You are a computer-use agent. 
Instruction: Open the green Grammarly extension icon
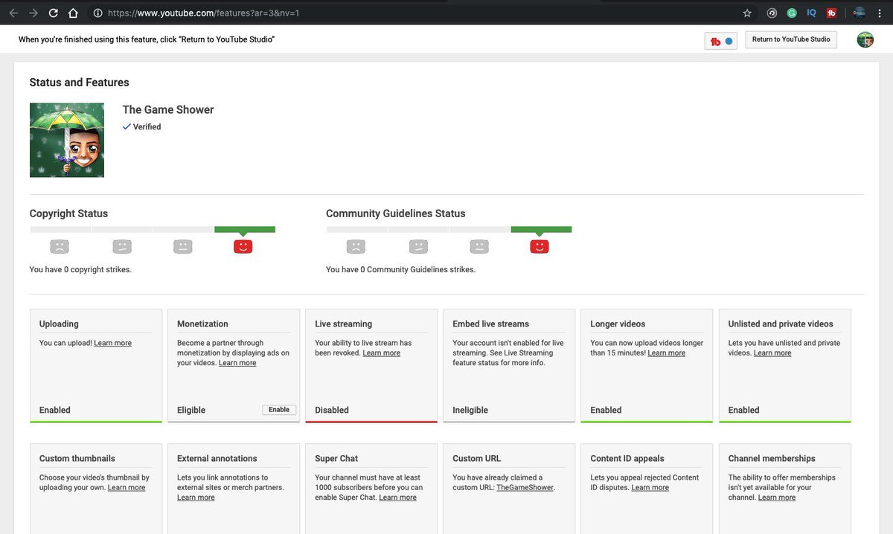coord(792,13)
